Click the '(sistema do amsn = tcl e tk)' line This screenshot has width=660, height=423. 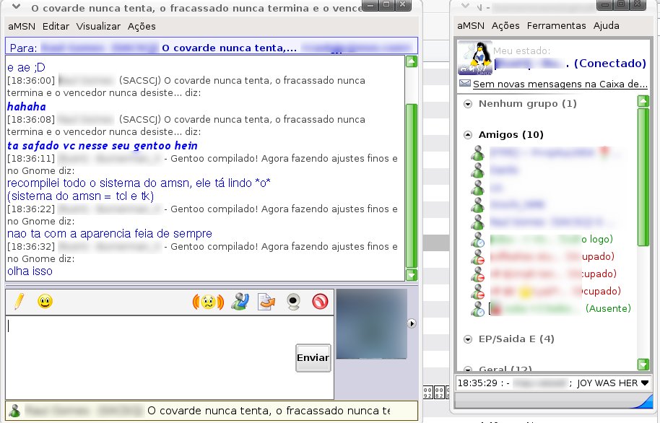[80, 196]
